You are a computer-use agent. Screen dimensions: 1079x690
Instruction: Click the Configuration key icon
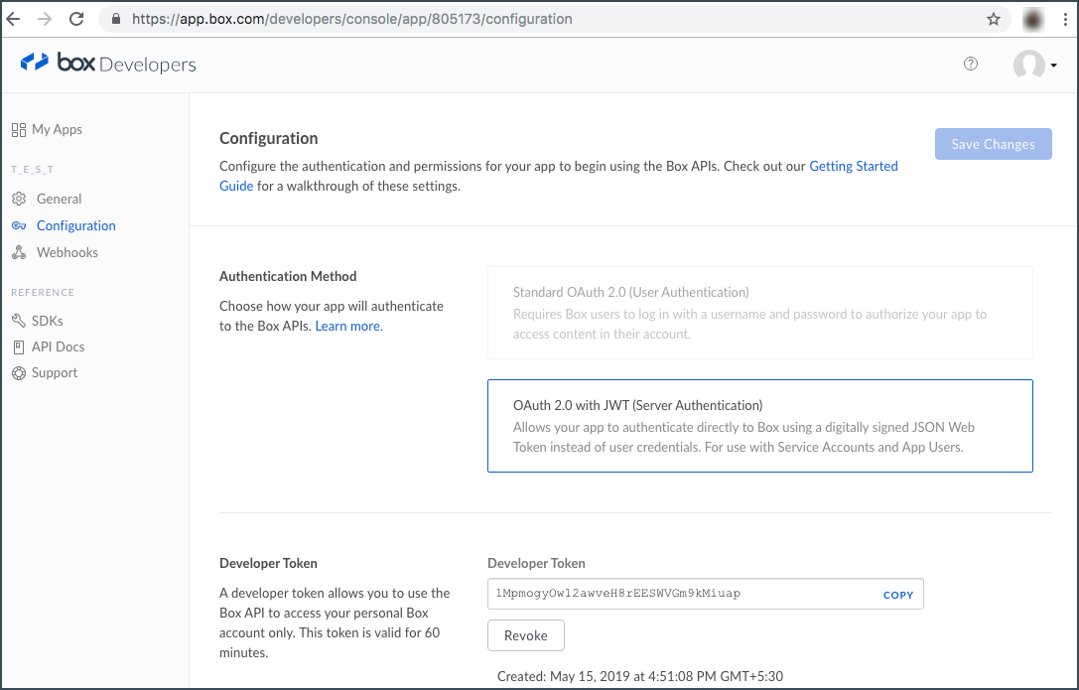tap(19, 225)
